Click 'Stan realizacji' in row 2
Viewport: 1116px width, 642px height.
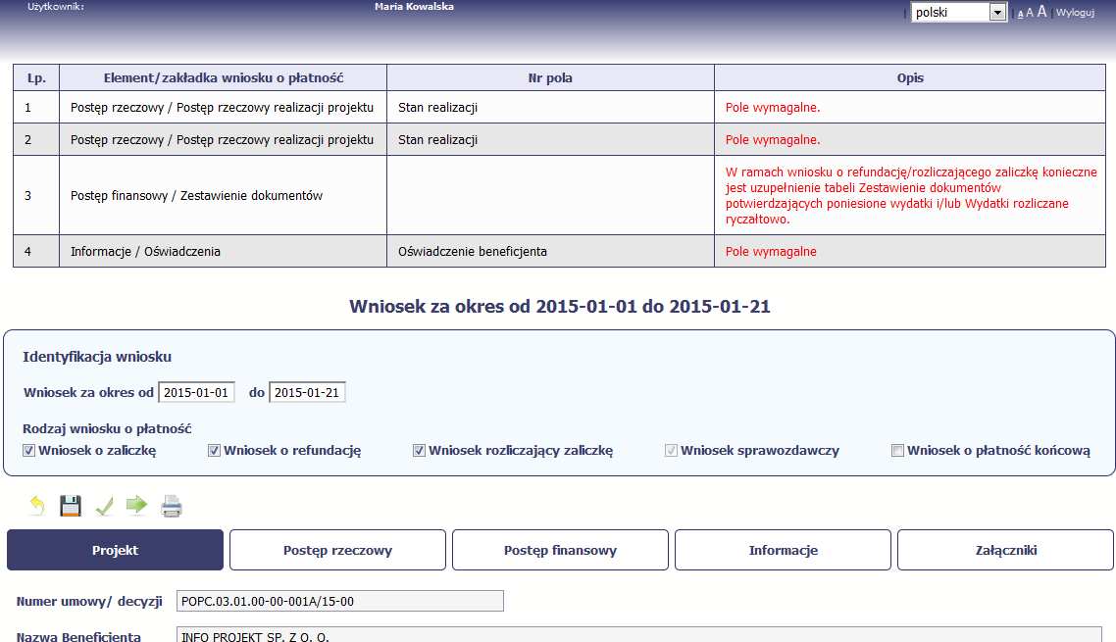coord(437,140)
